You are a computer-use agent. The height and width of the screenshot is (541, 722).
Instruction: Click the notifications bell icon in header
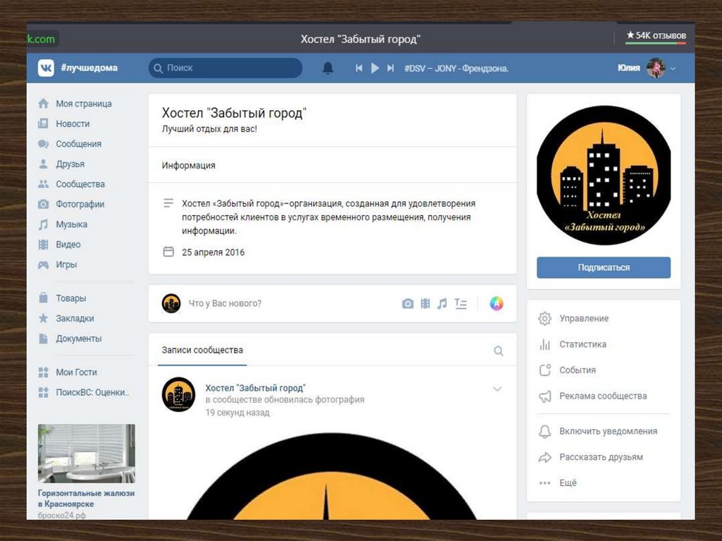click(x=328, y=68)
